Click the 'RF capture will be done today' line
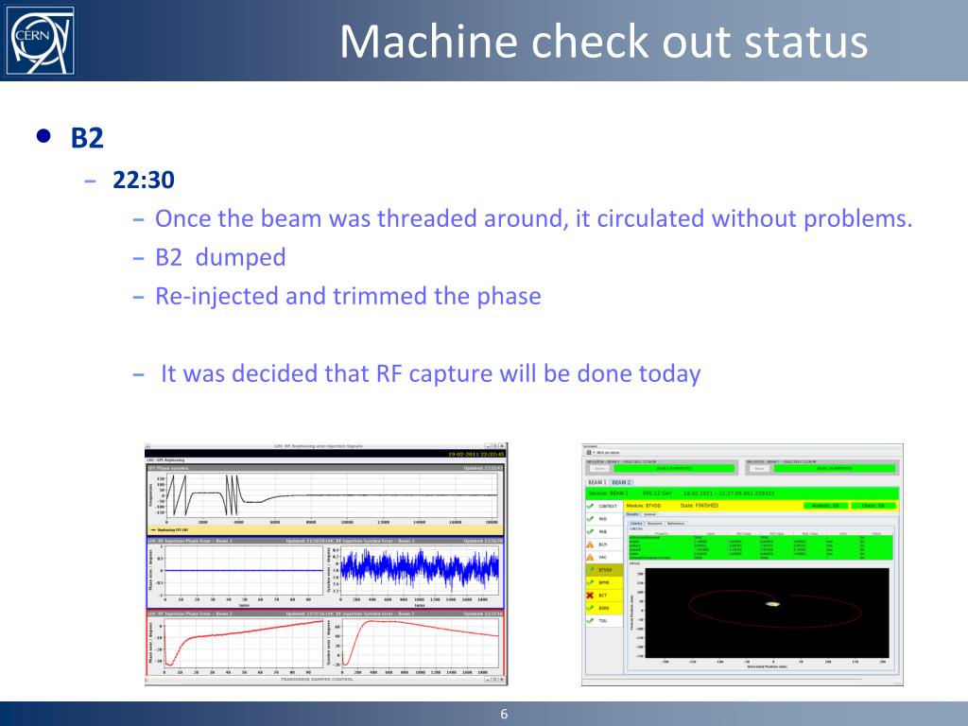This screenshot has width=968, height=726. tap(431, 373)
